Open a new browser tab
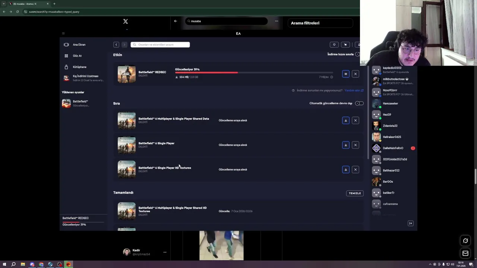 click(54, 4)
